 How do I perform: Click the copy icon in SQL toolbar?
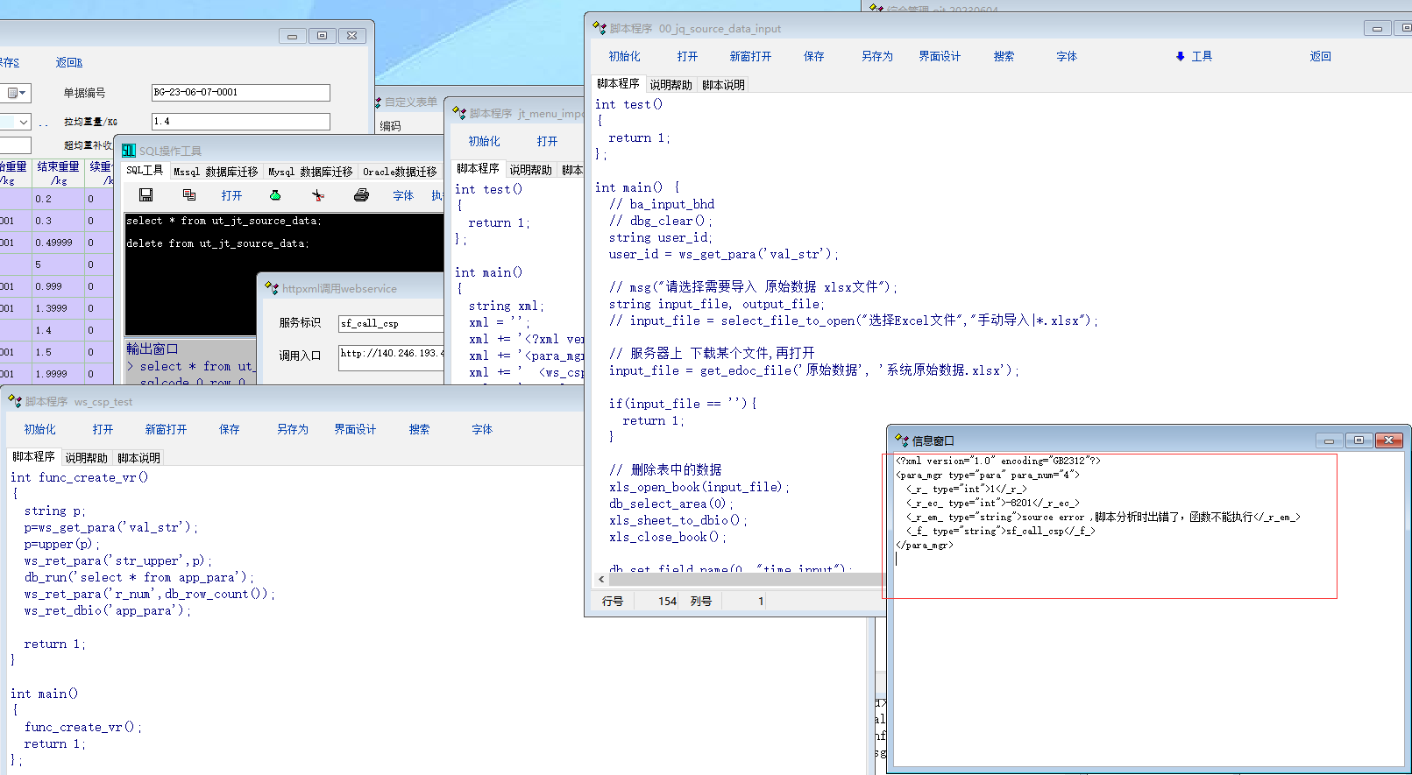[x=188, y=195]
